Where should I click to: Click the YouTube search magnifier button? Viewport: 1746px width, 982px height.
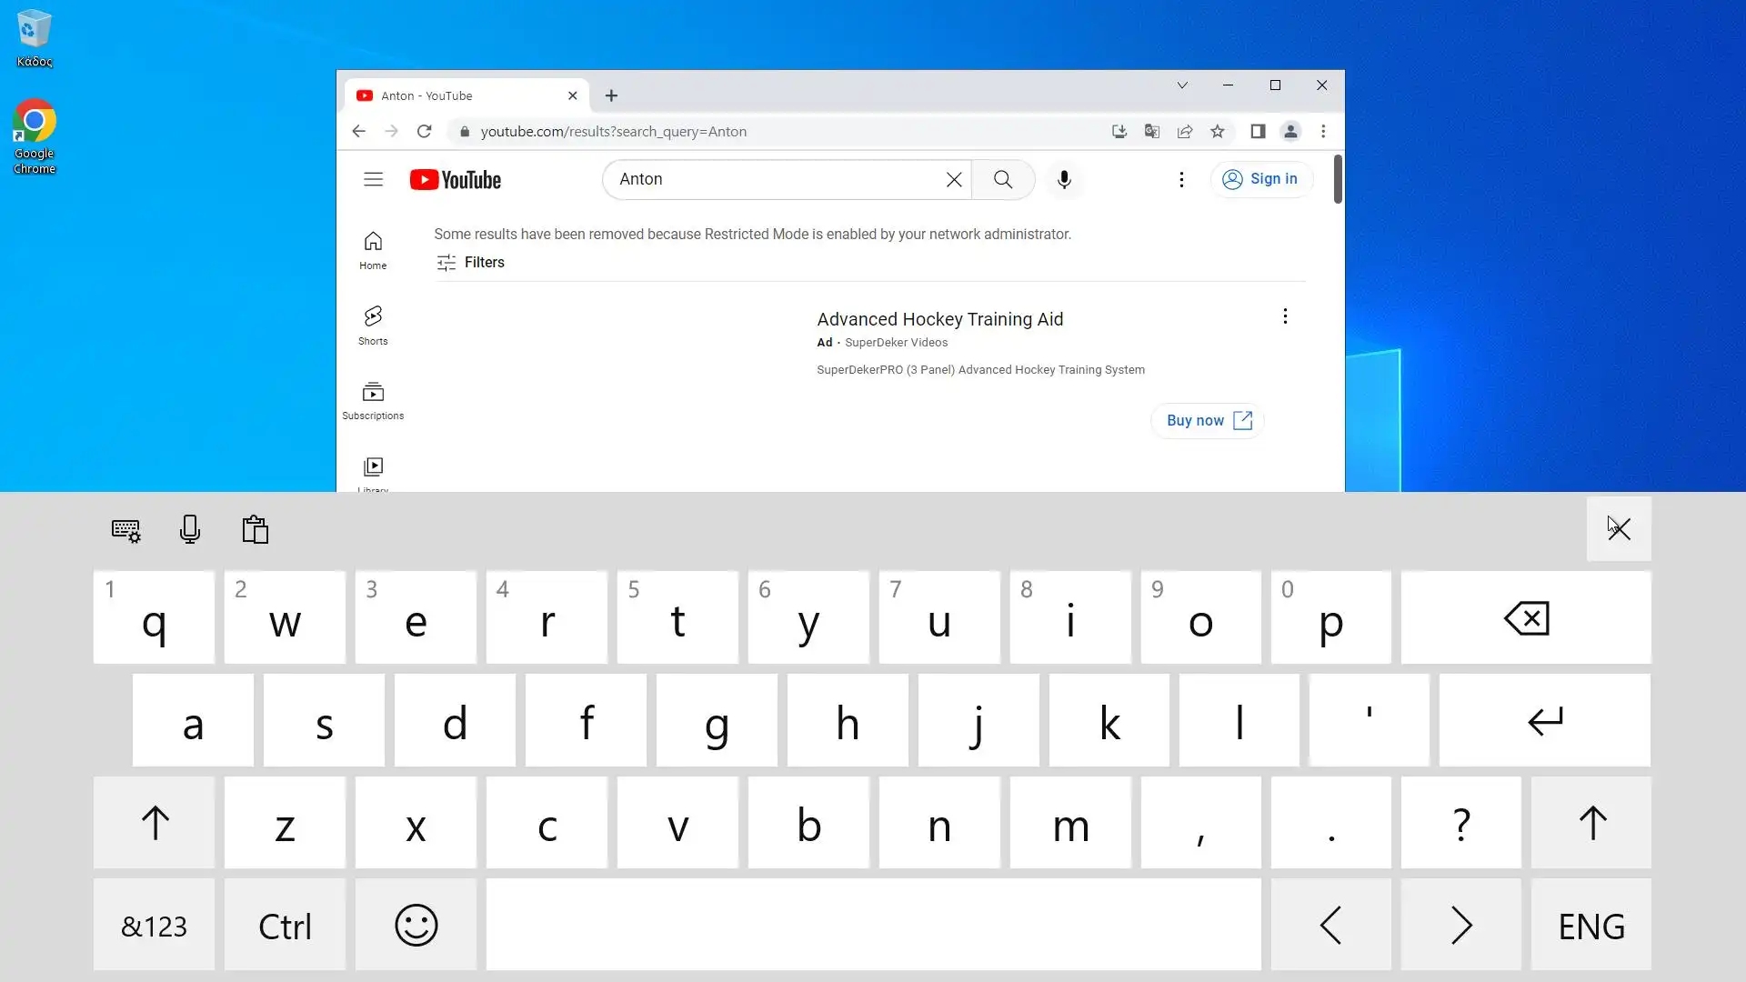click(1002, 179)
